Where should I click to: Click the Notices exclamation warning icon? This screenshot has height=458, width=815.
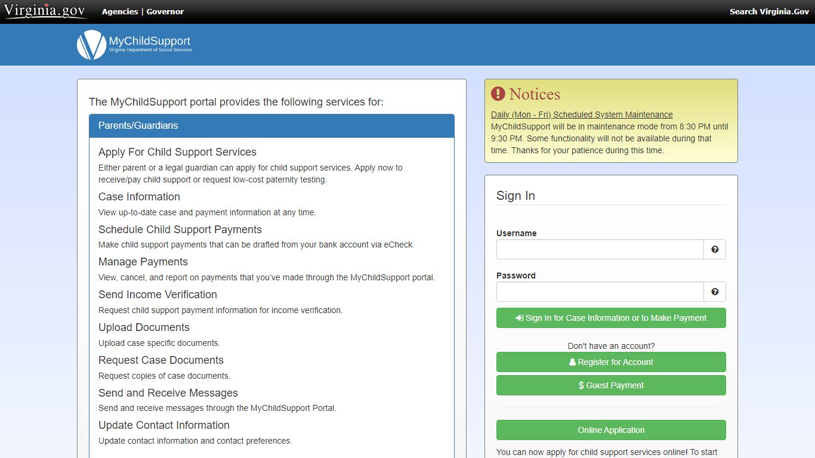click(x=498, y=94)
